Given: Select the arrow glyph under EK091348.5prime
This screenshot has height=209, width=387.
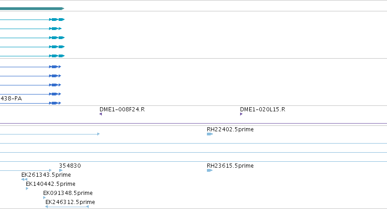Looking at the screenshot, I should pyautogui.click(x=45, y=198).
